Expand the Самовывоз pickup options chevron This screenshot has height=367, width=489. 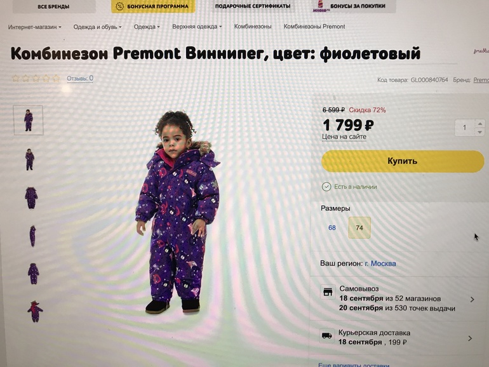coord(472,299)
